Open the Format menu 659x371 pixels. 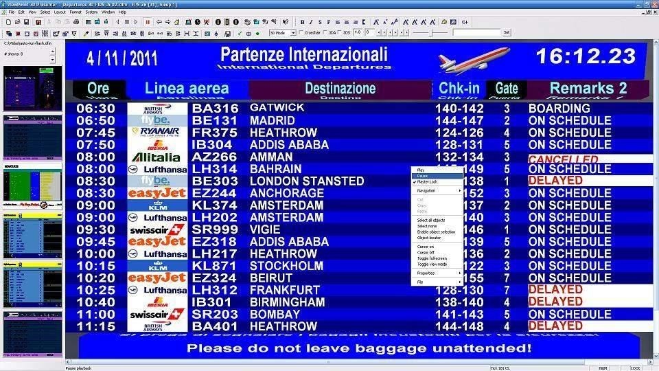point(76,12)
